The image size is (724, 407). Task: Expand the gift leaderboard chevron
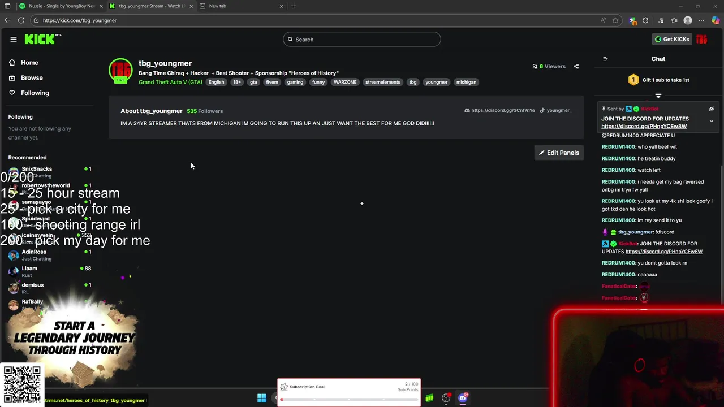[x=658, y=95]
